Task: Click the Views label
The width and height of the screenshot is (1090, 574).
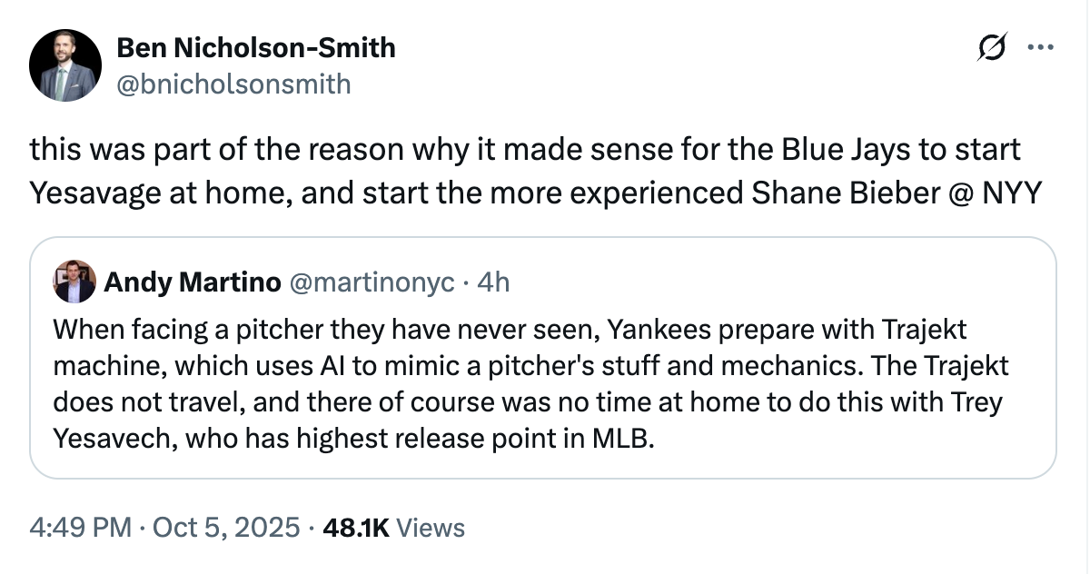Action: [x=431, y=528]
